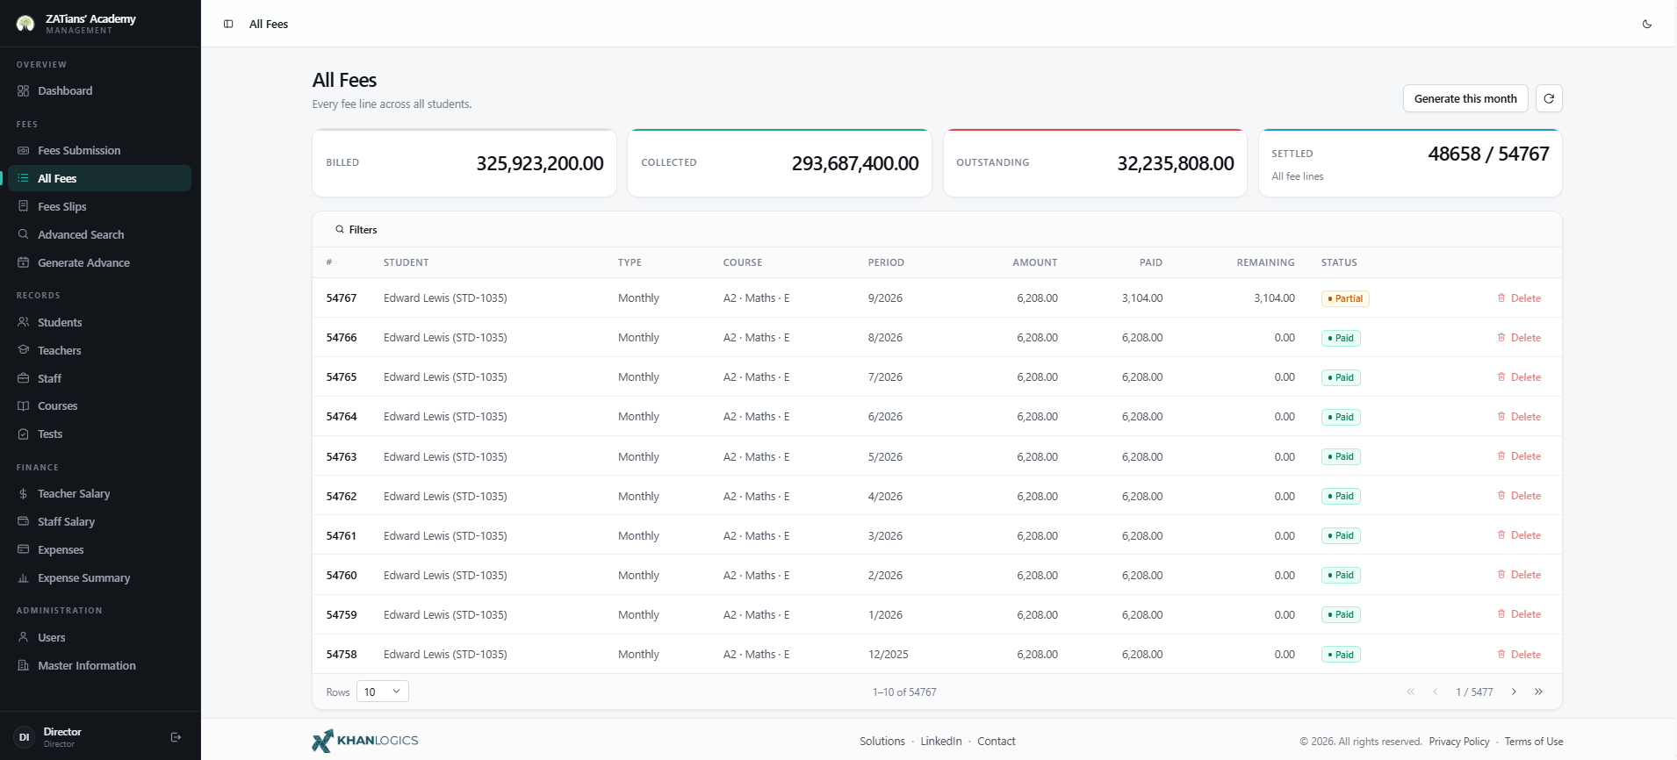Open Users administration page
The height and width of the screenshot is (760, 1677).
tap(99, 637)
